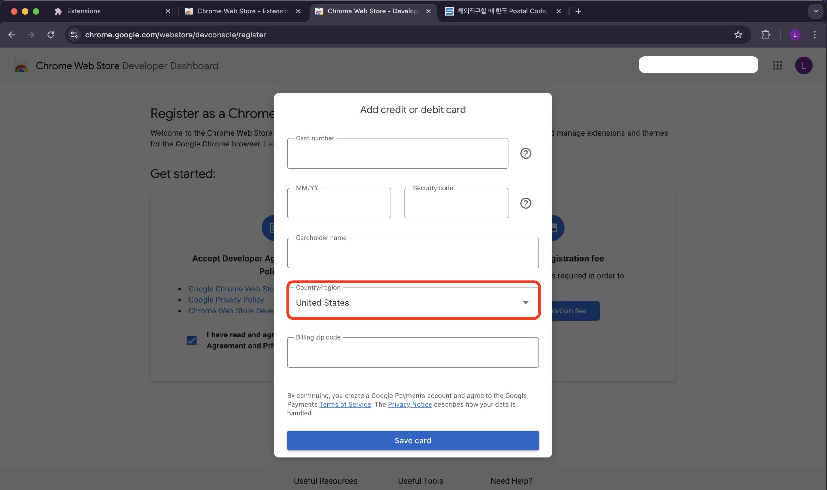Open the Country/region dropdown
Viewport: 827px width, 490px height.
pyautogui.click(x=413, y=303)
